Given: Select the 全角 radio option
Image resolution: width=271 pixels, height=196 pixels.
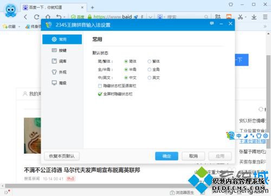Looking at the screenshot, I should click(x=149, y=69).
